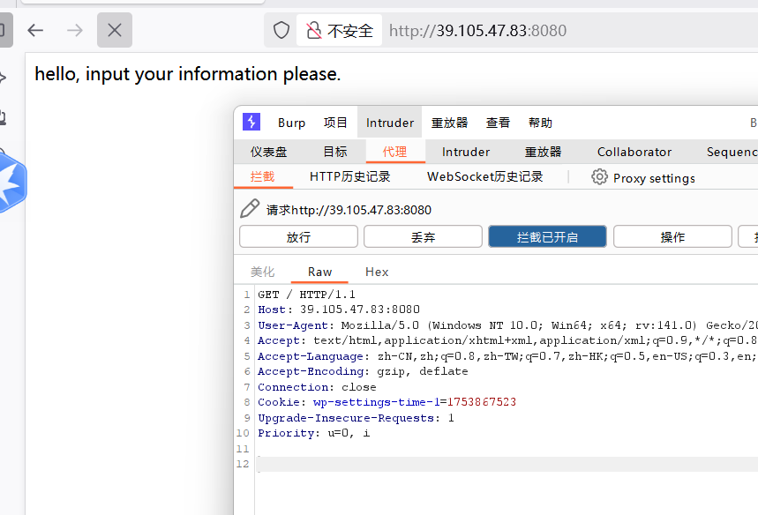The width and height of the screenshot is (758, 515).
Task: Switch to the Sequencer tab
Action: [x=732, y=152]
